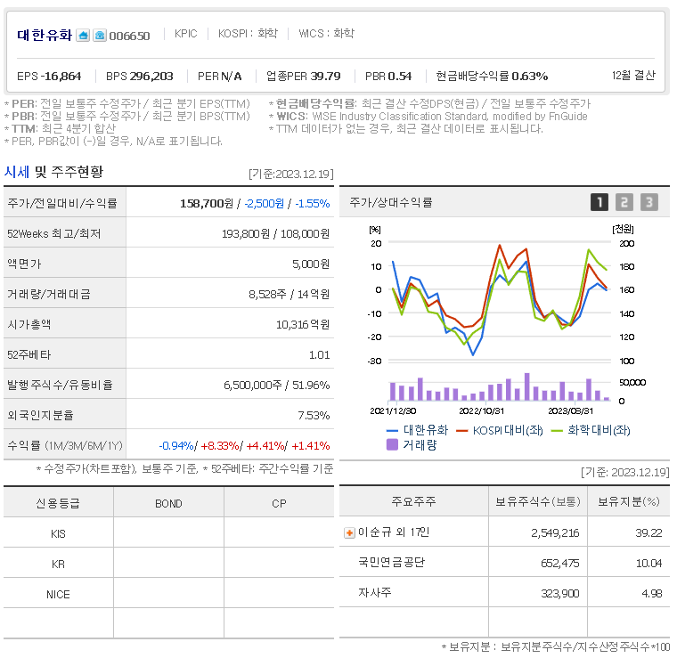Click the KOSPI대비(좌) red legend line
The width and height of the screenshot is (677, 658).
click(462, 431)
